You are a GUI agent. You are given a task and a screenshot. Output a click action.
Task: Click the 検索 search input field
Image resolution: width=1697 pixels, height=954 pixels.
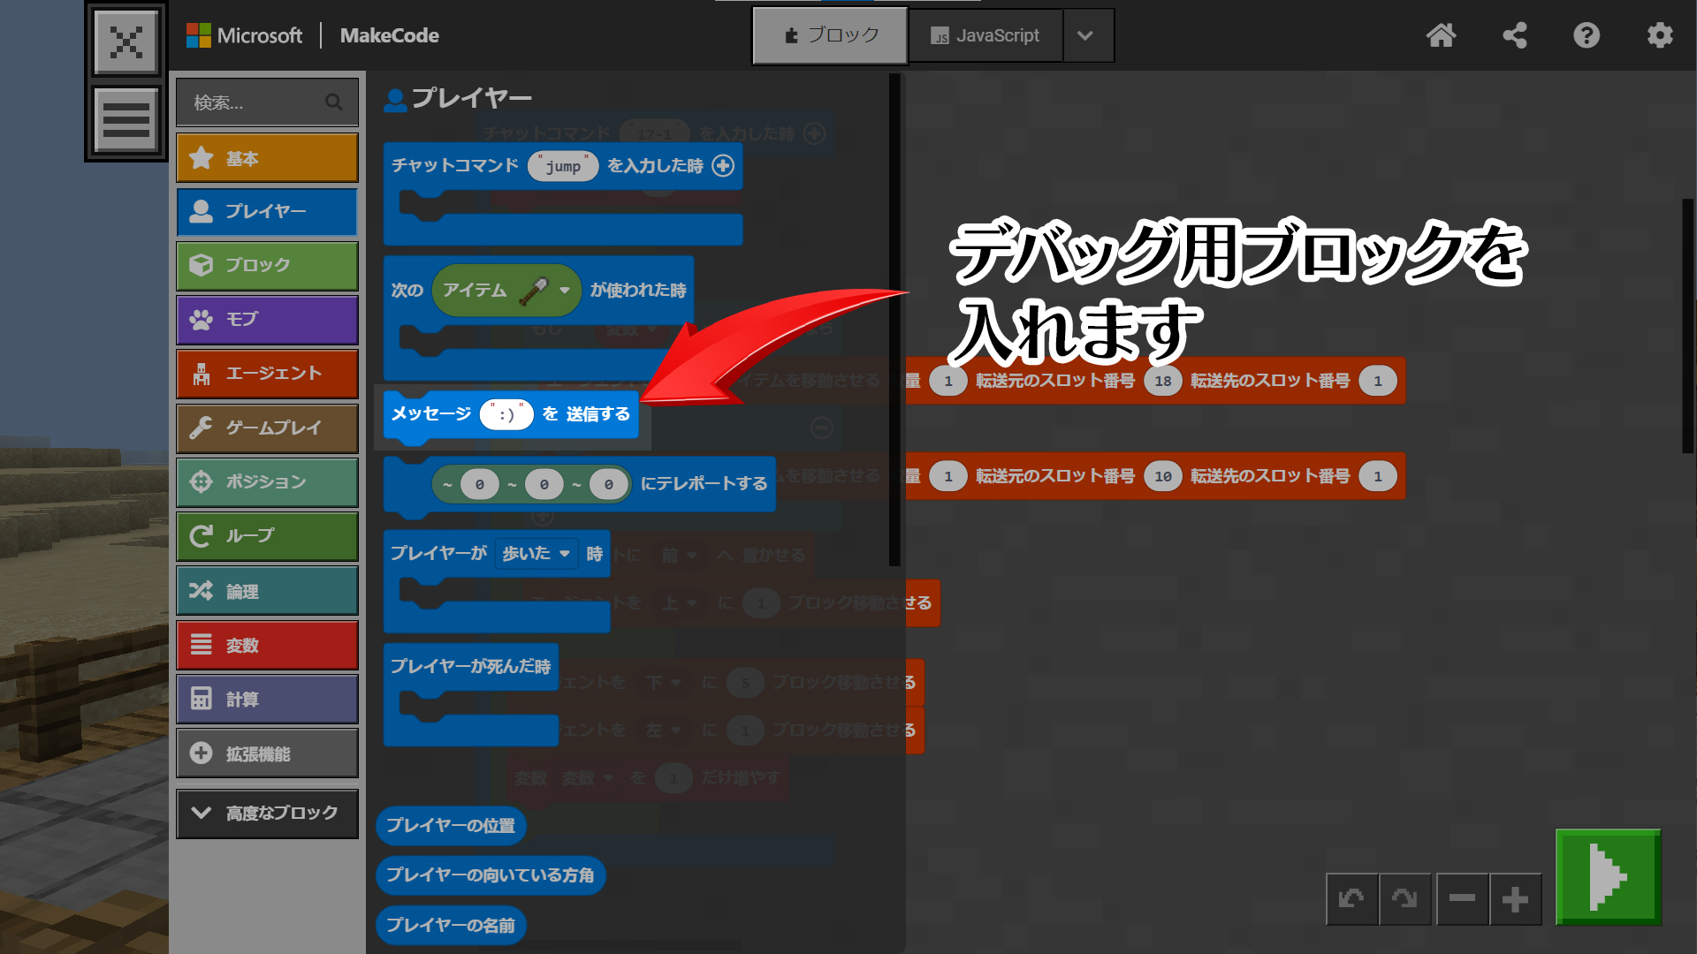256,102
